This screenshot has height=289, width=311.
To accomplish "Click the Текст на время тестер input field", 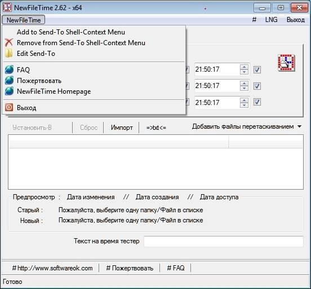I will point(224,242).
